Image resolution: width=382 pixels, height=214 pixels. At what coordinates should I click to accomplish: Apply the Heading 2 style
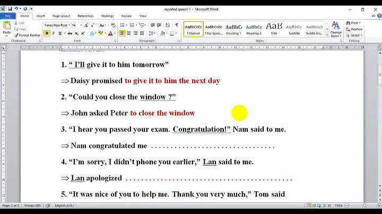click(x=254, y=29)
